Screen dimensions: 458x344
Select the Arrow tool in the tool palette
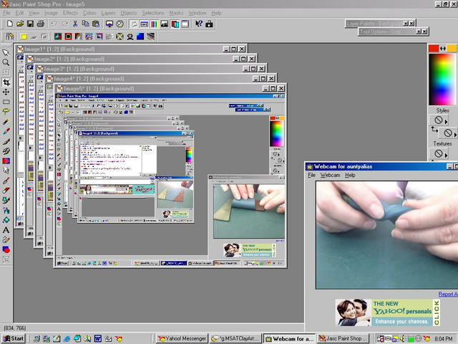tap(6, 52)
